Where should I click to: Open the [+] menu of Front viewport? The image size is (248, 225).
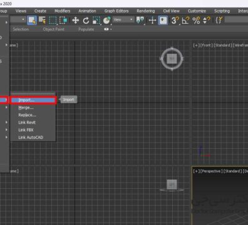[196, 45]
